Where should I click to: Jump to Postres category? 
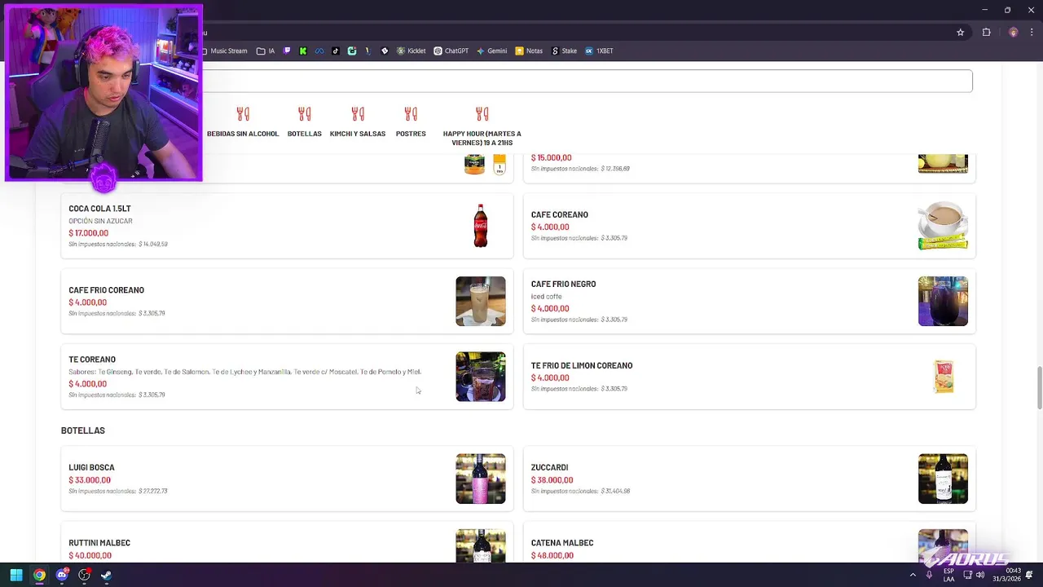(411, 134)
